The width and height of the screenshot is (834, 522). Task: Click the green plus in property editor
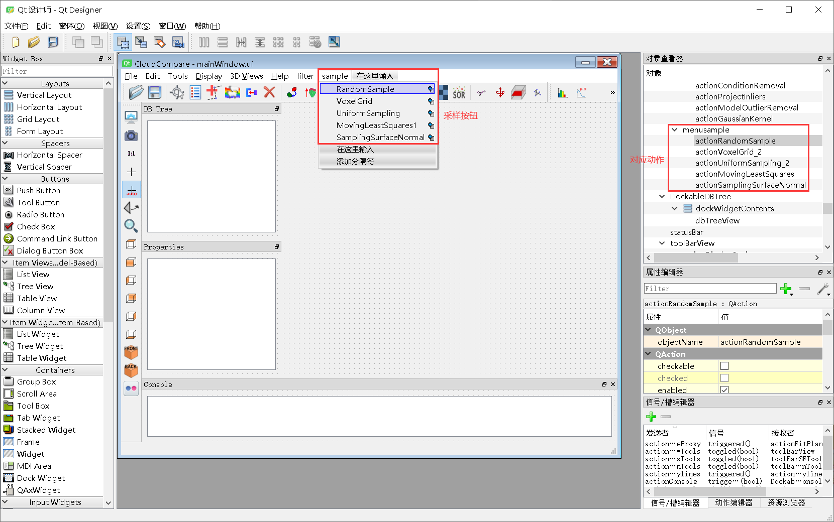pyautogui.click(x=786, y=289)
